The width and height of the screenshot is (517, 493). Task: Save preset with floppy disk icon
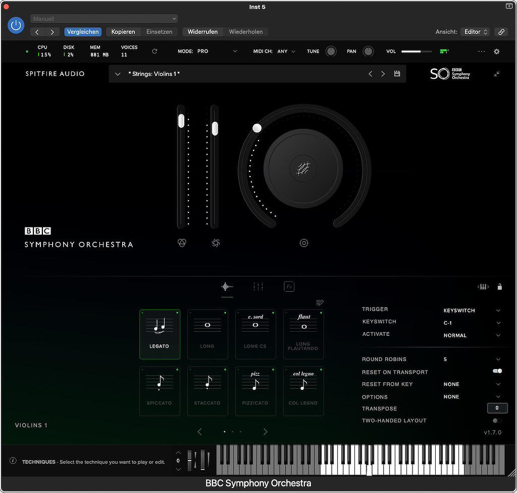397,74
